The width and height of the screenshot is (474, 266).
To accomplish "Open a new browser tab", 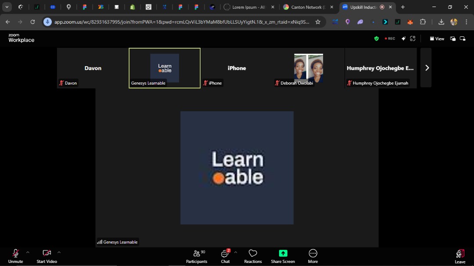I will pyautogui.click(x=402, y=7).
